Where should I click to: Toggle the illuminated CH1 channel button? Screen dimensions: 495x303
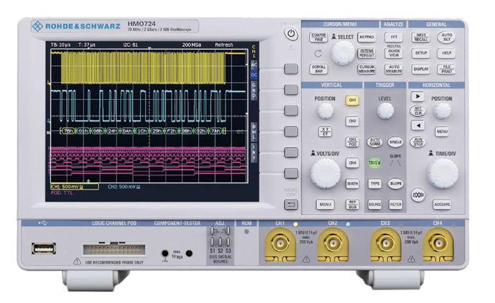pos(352,100)
